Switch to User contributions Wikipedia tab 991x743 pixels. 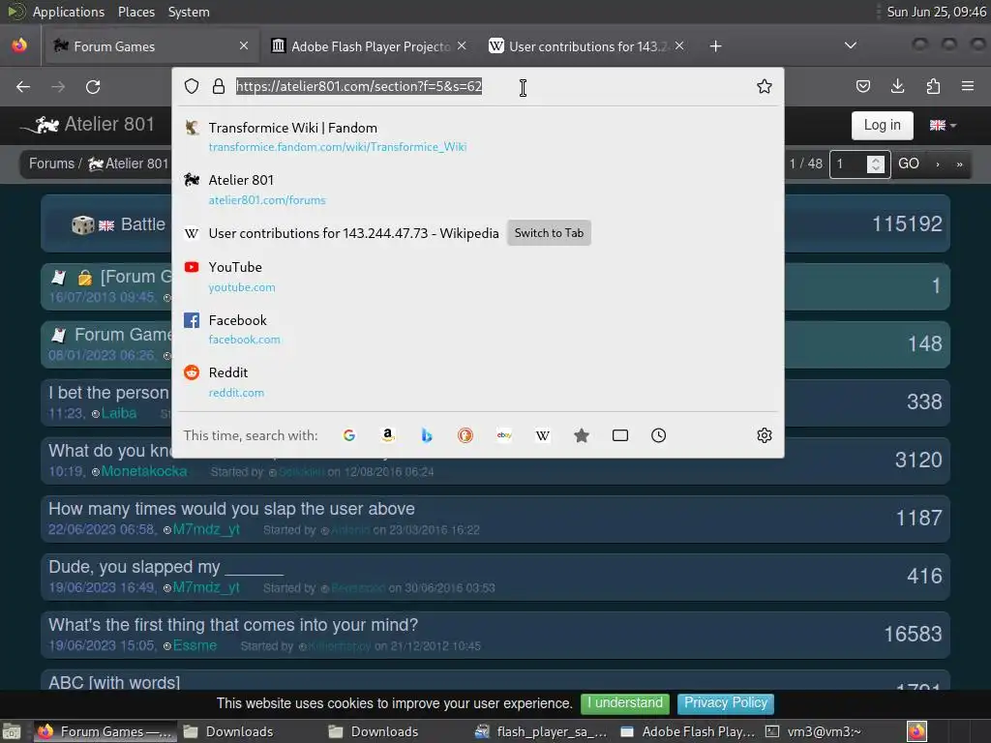tap(586, 46)
